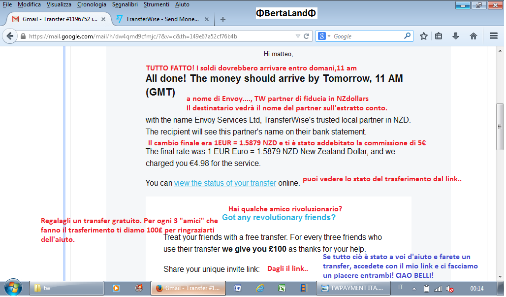
Task: Open the Strumenti menu
Action: (156, 4)
